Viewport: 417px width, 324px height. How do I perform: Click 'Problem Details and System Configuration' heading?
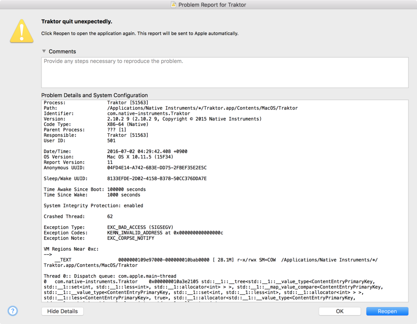click(94, 95)
